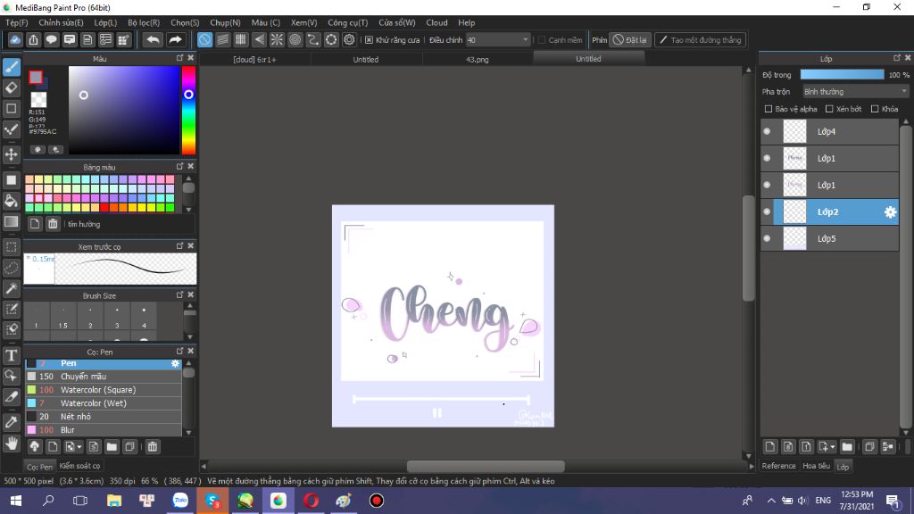
Task: Click Tạo một đường thẳng button
Action: [x=700, y=40]
